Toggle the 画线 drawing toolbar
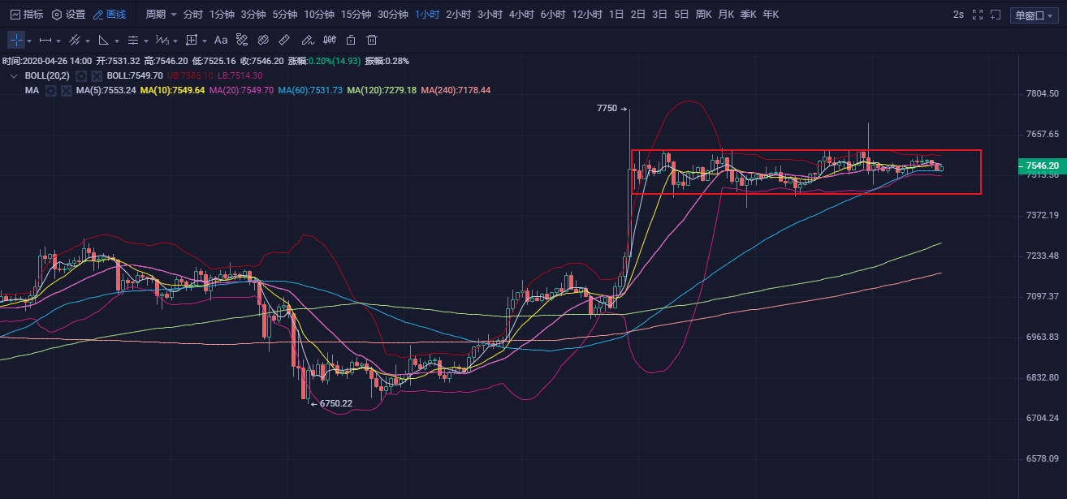The width and height of the screenshot is (1067, 499). pyautogui.click(x=110, y=15)
